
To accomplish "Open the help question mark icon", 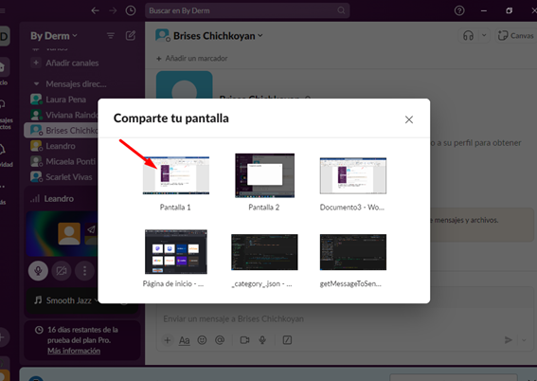I will [x=459, y=10].
